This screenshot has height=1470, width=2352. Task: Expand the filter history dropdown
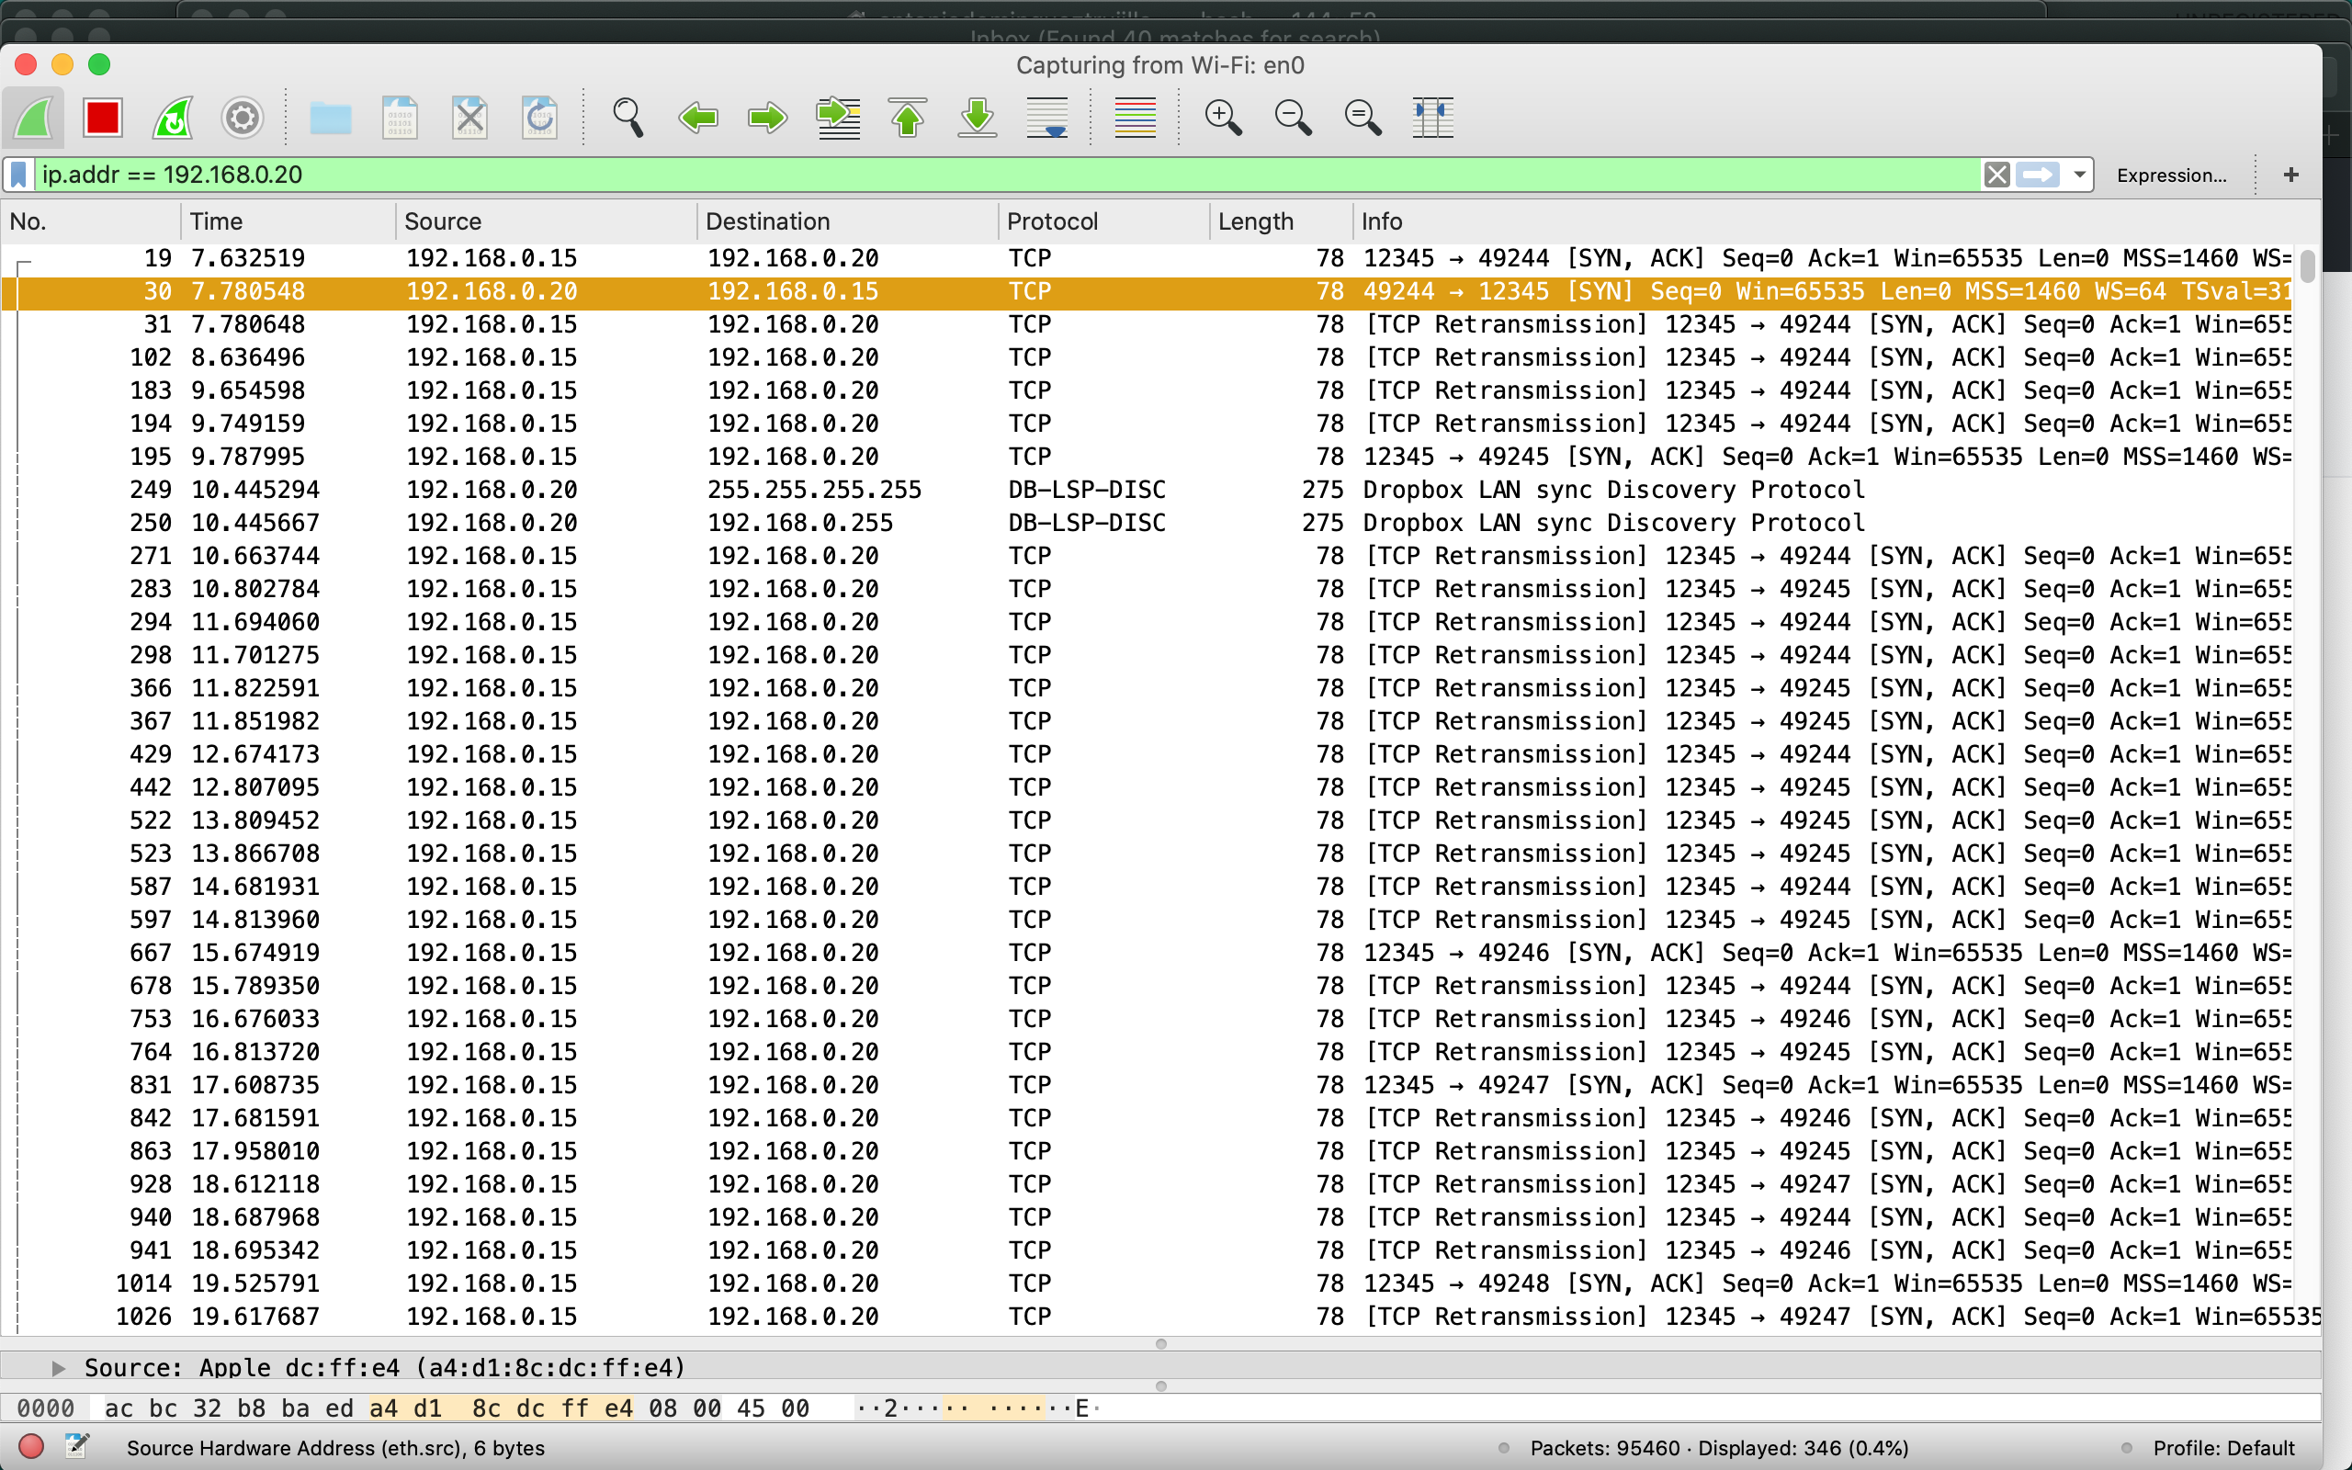point(2077,175)
